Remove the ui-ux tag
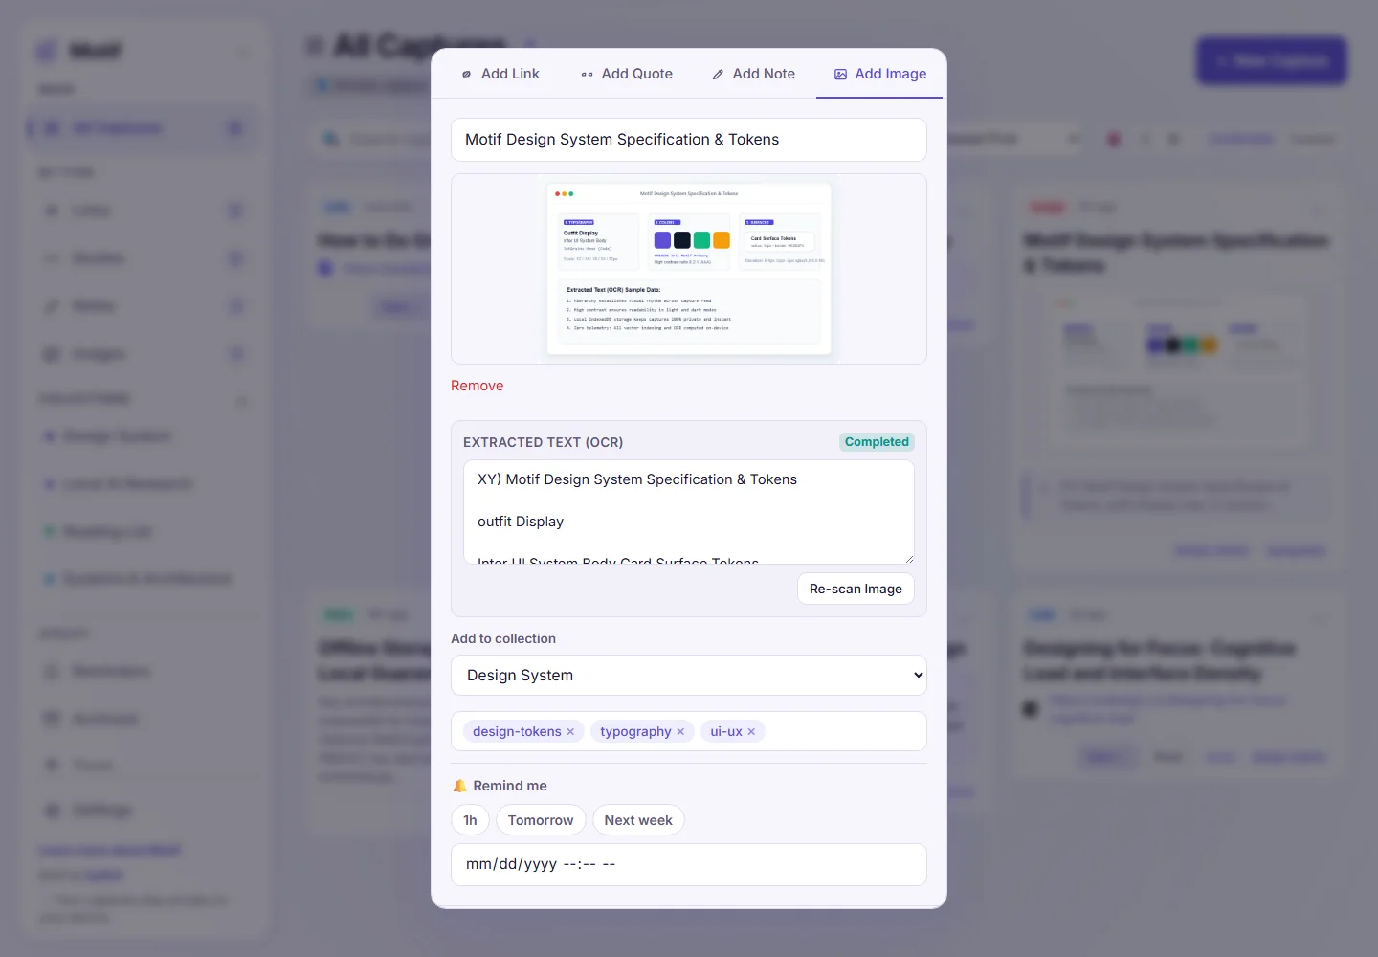This screenshot has width=1378, height=957. (751, 731)
